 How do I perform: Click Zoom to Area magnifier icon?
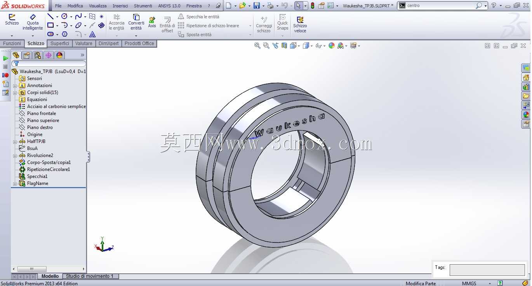pyautogui.click(x=266, y=45)
